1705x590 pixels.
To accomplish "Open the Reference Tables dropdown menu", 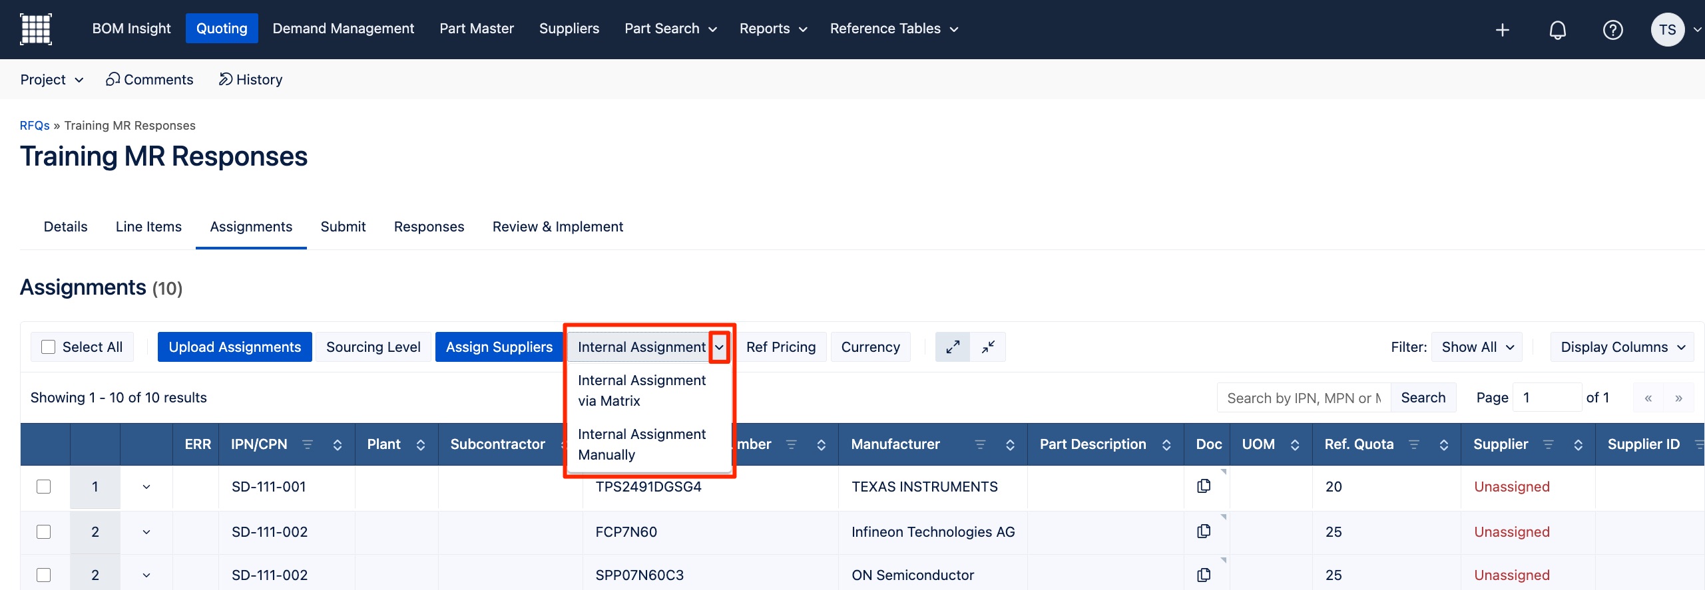I will [894, 29].
